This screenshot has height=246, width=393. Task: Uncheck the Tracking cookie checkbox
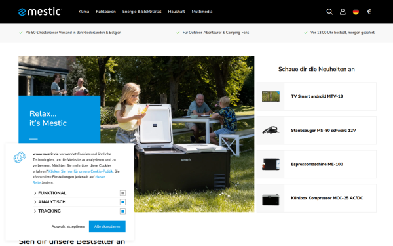coord(122,211)
